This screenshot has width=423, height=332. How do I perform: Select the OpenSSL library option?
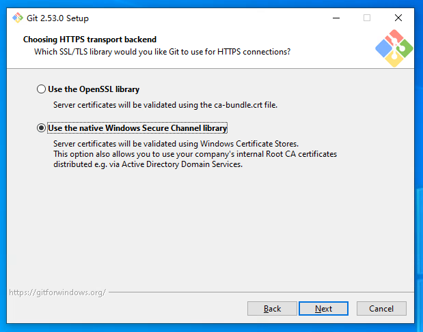(42, 89)
